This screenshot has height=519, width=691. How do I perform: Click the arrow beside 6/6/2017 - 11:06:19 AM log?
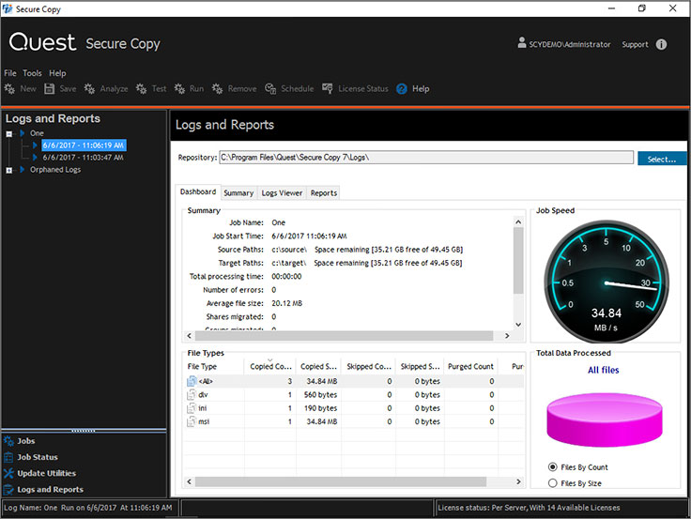[35, 145]
